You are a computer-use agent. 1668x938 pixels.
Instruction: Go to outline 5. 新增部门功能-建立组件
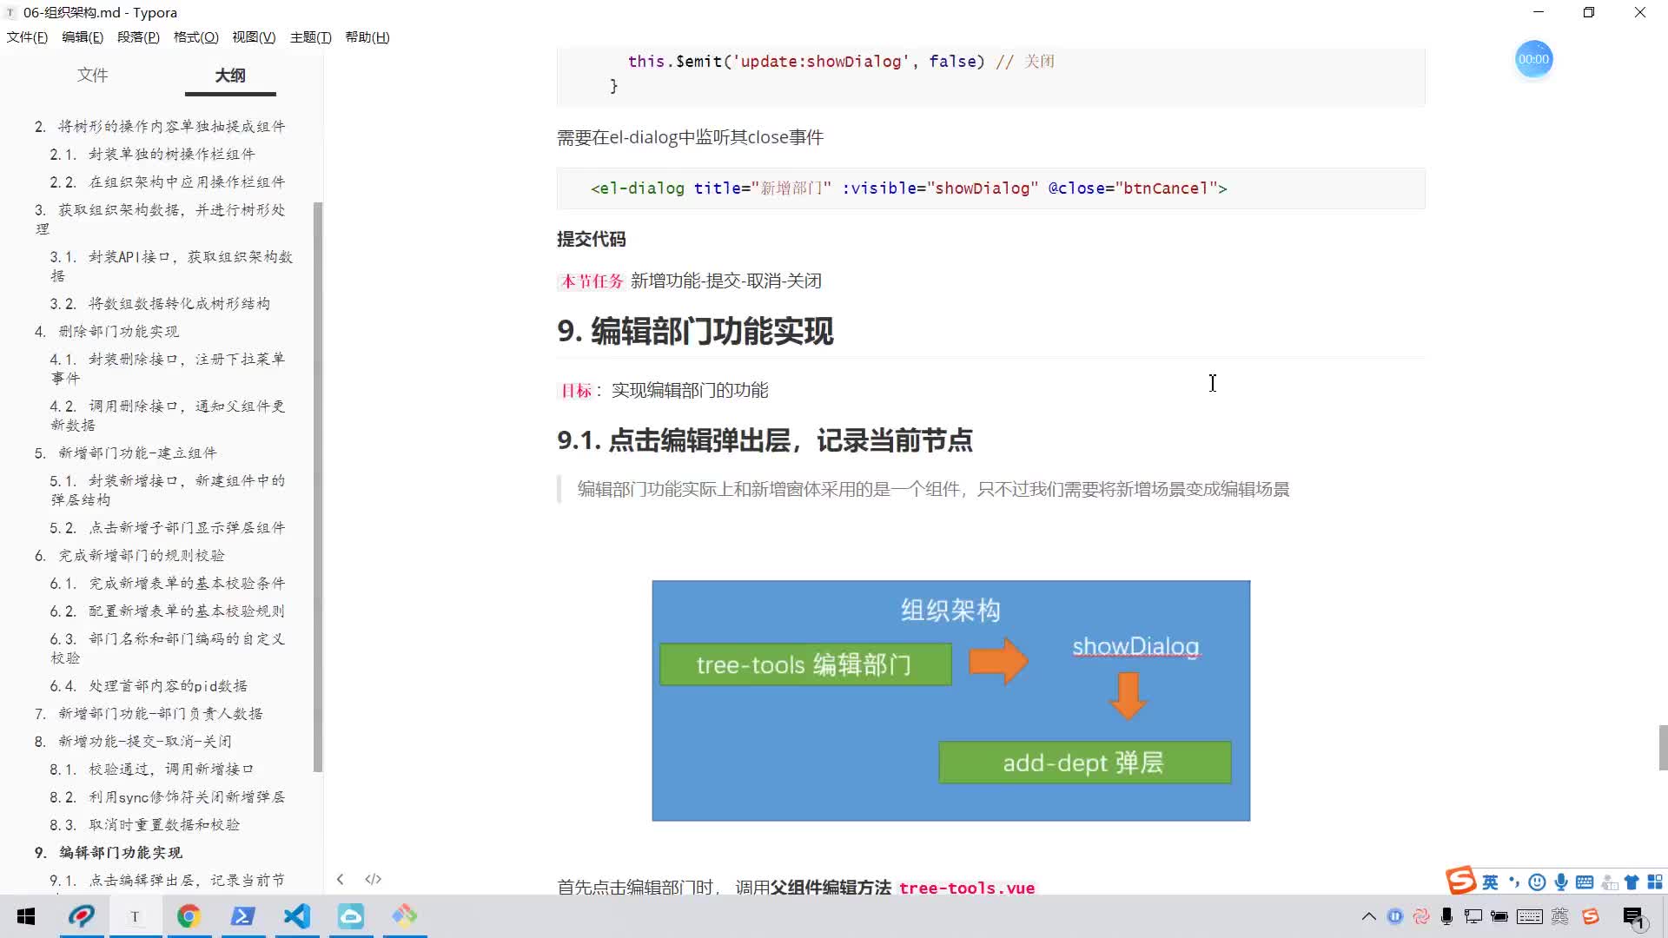pos(126,453)
